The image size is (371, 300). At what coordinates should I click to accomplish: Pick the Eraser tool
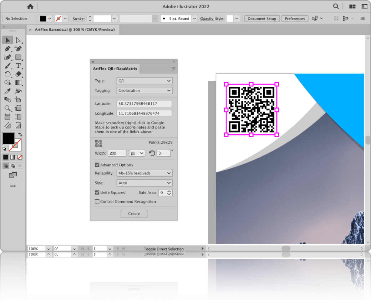click(19, 74)
